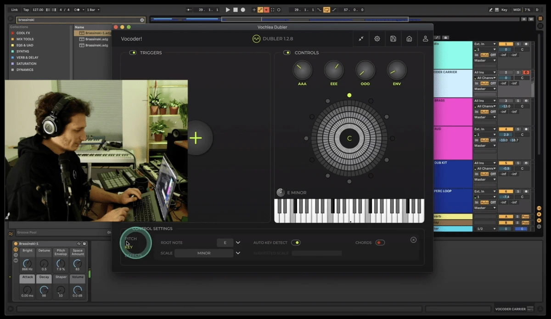This screenshot has width=551, height=319.
Task: Open the Dubler user account icon
Action: click(425, 39)
